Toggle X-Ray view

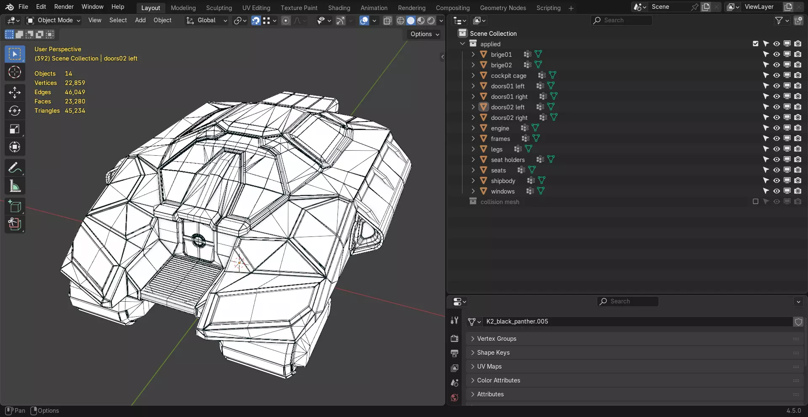tap(388, 21)
